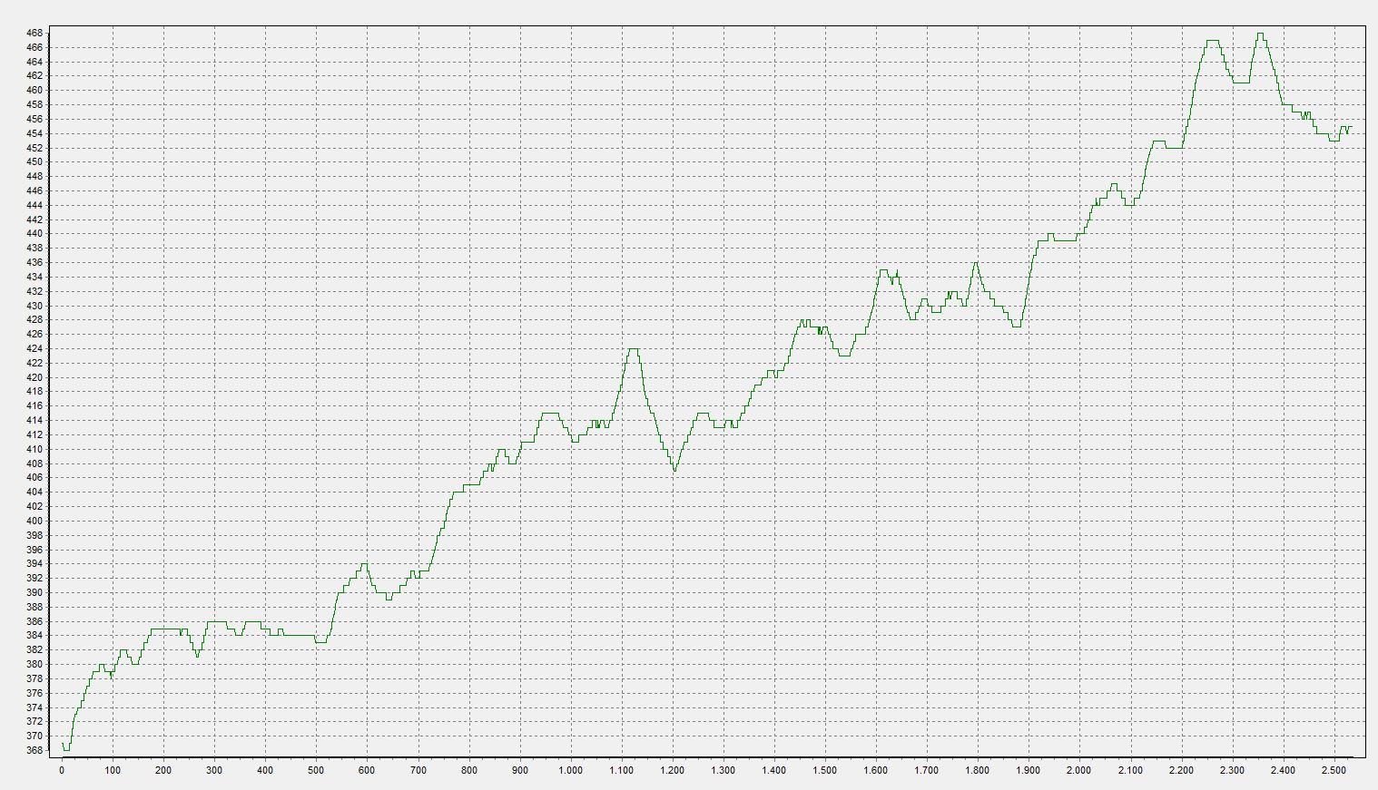Select the 2.000 horizontal axis label
Screen dimensions: 1378x790
point(1078,770)
